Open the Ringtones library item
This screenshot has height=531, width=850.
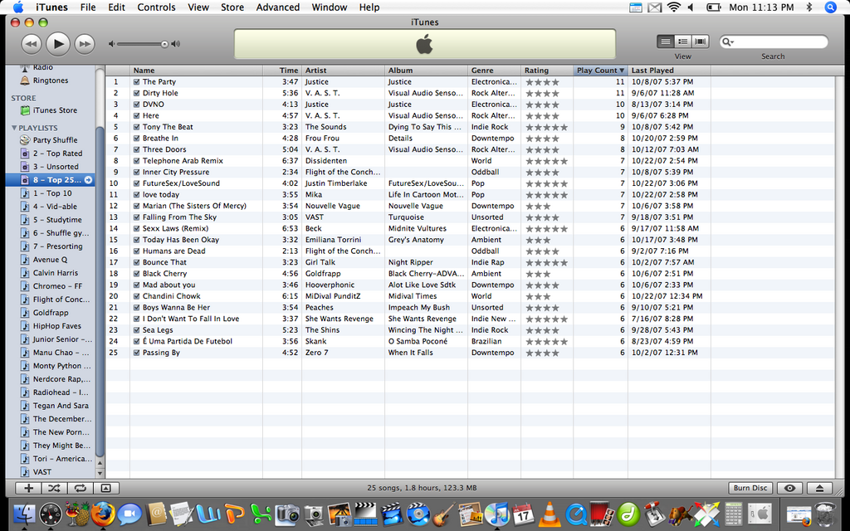coord(49,80)
